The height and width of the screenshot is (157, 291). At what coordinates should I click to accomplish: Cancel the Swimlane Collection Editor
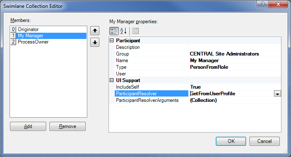click(x=264, y=141)
